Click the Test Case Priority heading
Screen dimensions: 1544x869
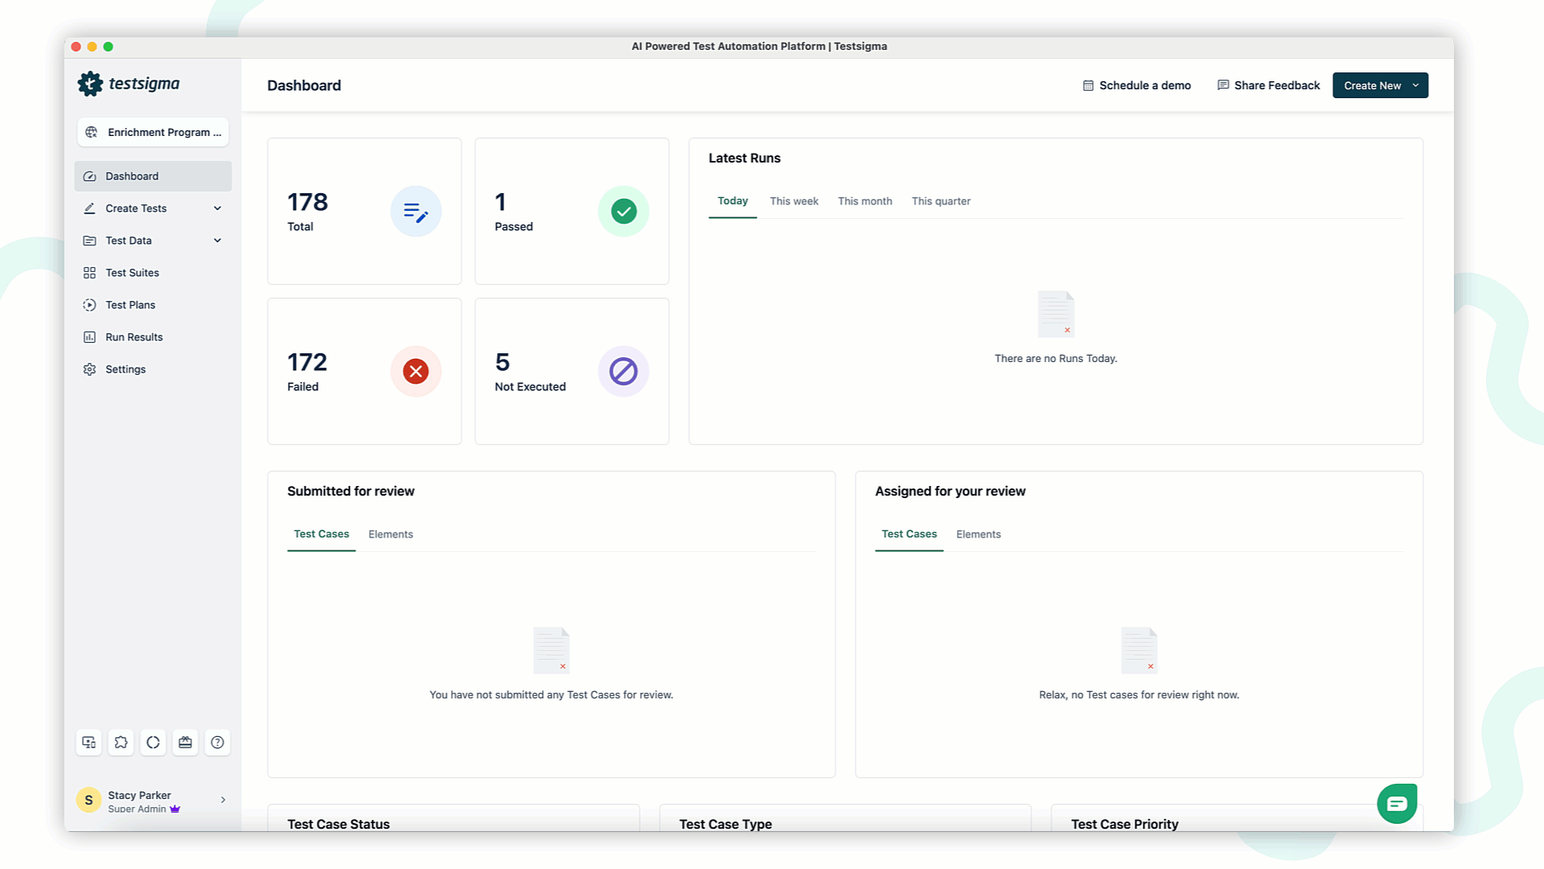pos(1124,824)
